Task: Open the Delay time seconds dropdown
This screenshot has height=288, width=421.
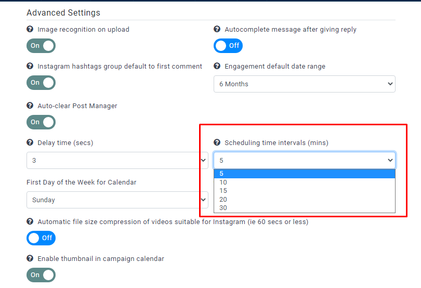Action: coord(117,161)
